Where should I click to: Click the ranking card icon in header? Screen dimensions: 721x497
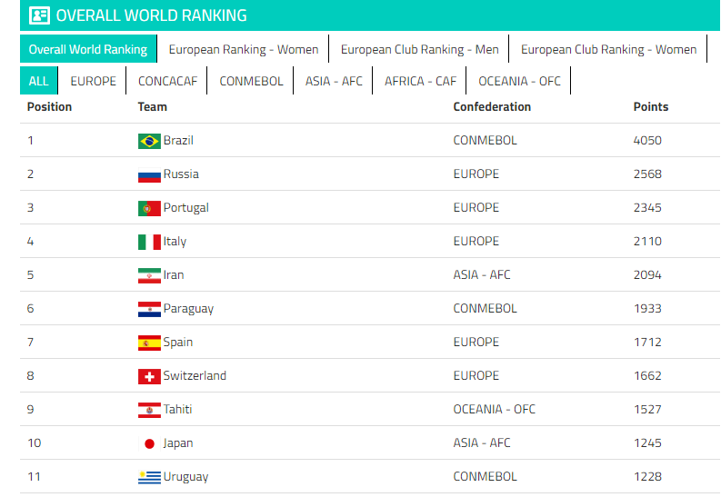[x=39, y=15]
